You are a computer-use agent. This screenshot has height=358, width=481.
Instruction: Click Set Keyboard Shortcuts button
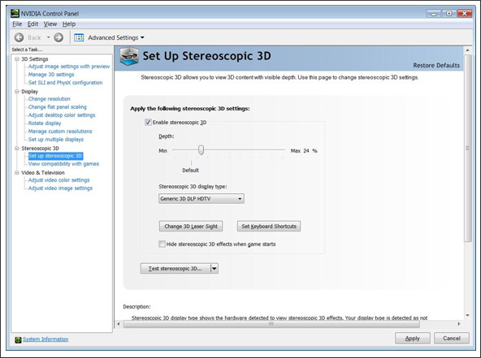pyautogui.click(x=269, y=226)
